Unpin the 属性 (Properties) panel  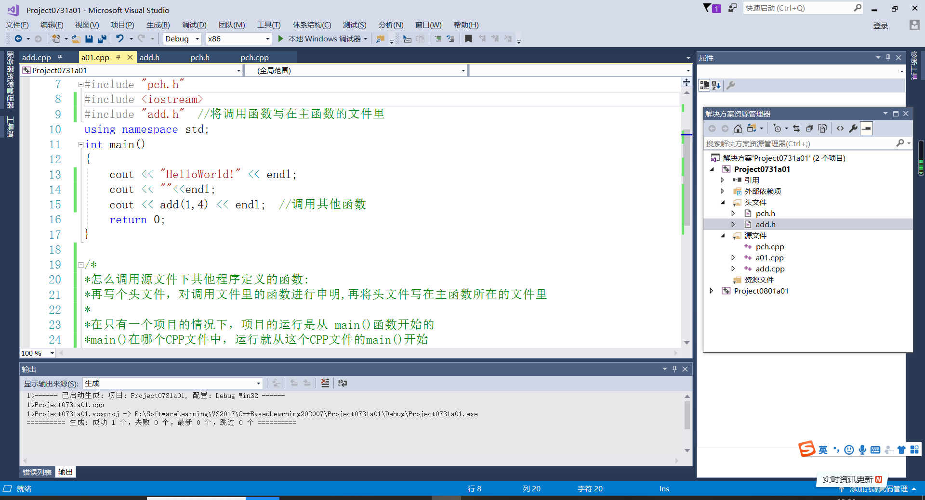pyautogui.click(x=888, y=57)
